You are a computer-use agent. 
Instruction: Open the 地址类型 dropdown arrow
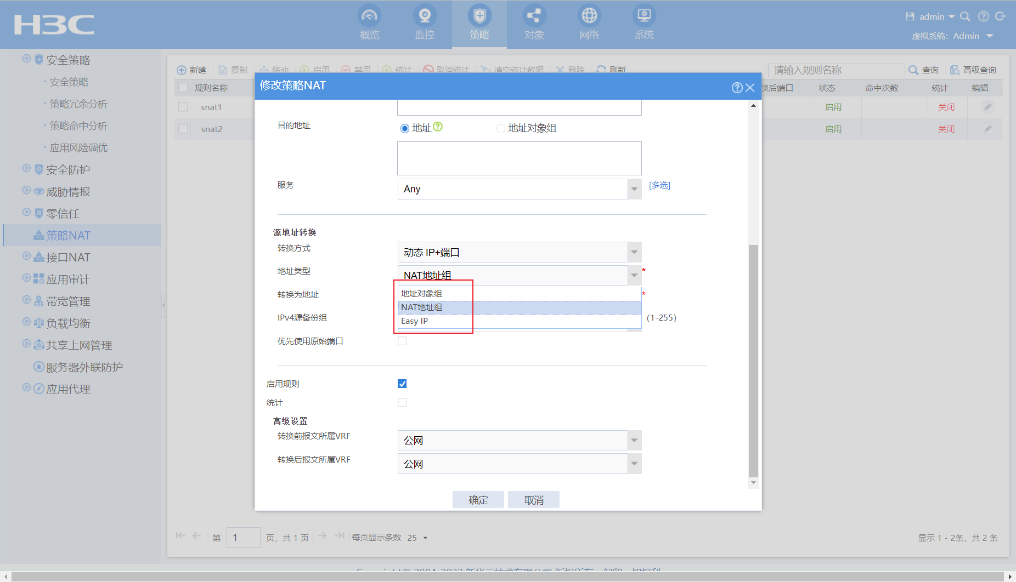pyautogui.click(x=634, y=275)
